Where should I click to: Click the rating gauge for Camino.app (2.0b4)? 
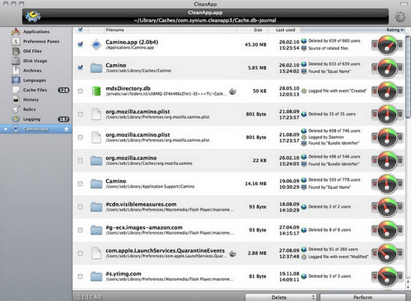(387, 45)
